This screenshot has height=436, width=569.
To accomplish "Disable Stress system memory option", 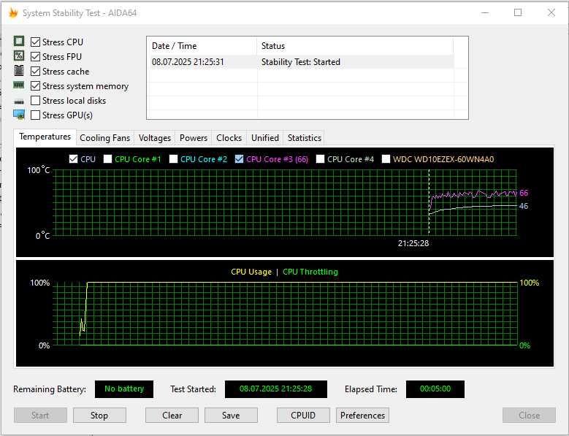I will 35,86.
